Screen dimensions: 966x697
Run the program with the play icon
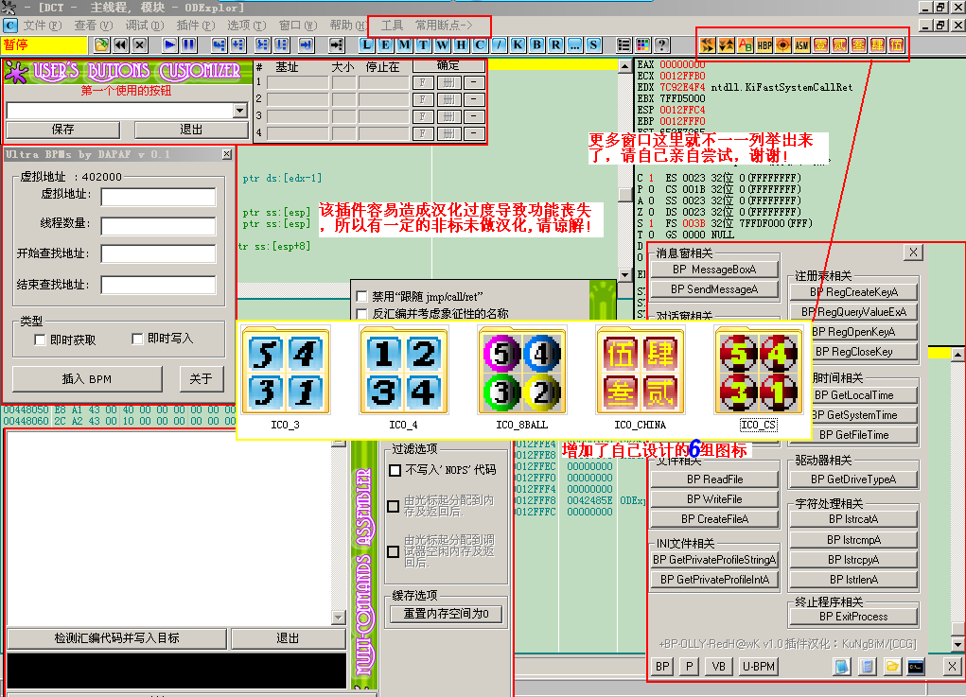point(169,45)
